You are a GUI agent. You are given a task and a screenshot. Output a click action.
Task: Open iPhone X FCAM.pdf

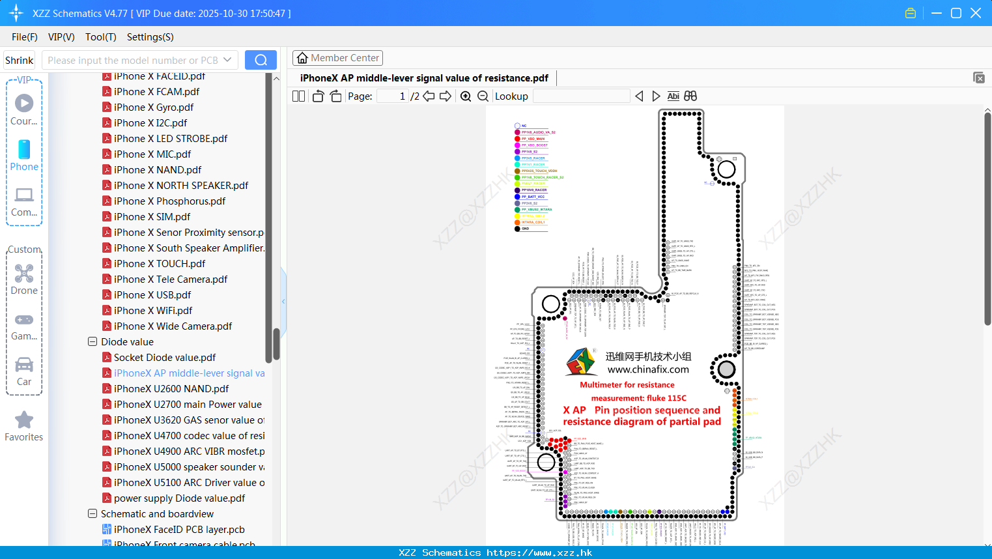tap(156, 92)
